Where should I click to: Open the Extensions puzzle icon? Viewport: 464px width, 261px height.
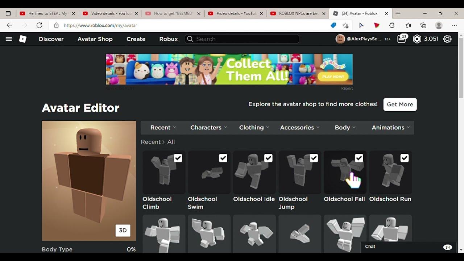click(x=392, y=25)
